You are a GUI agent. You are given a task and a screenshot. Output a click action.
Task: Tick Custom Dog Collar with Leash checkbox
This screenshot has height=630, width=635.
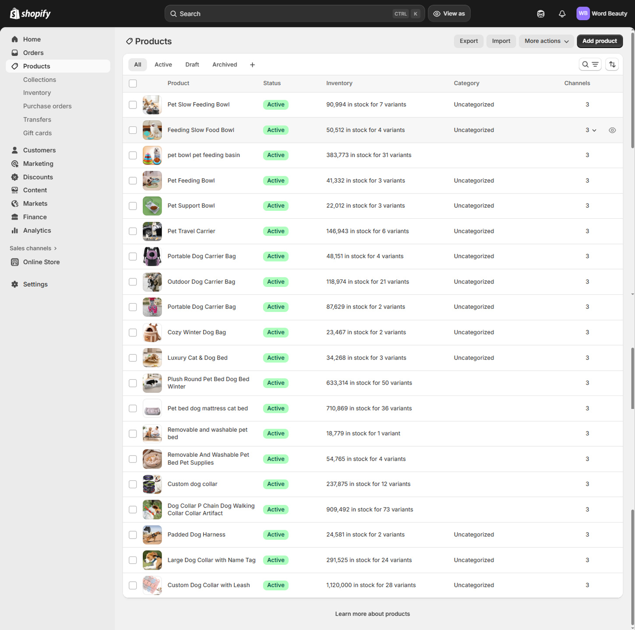133,585
